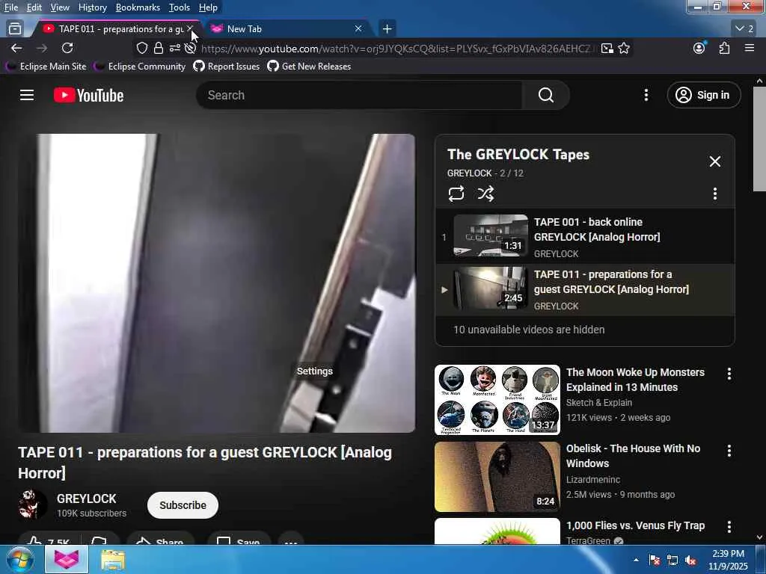Open options for The Moon Woke Up Monsters
The height and width of the screenshot is (574, 766).
tap(729, 374)
